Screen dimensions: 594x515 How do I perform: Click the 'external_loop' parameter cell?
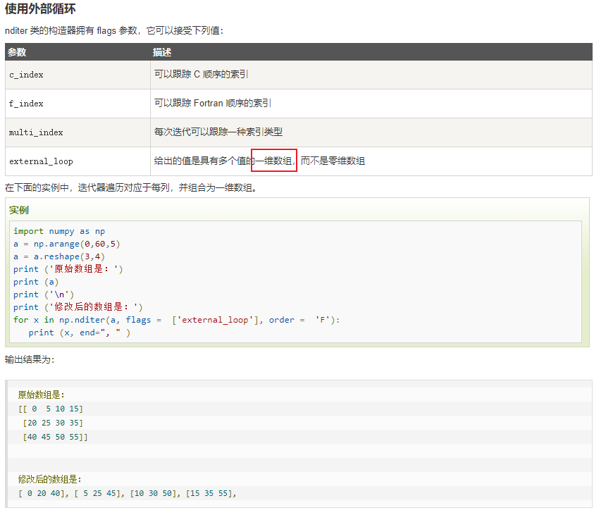point(78,161)
